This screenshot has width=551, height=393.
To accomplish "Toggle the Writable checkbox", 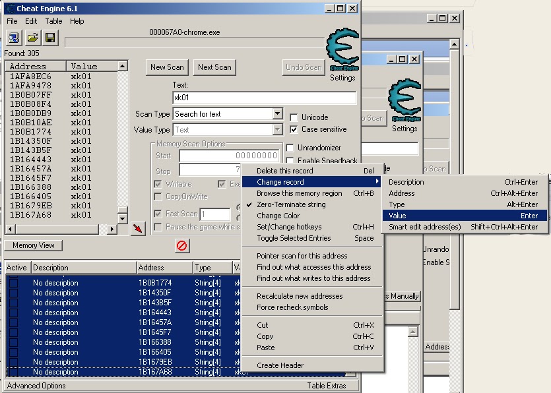I will (x=158, y=184).
